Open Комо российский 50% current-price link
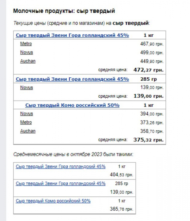 72,105
